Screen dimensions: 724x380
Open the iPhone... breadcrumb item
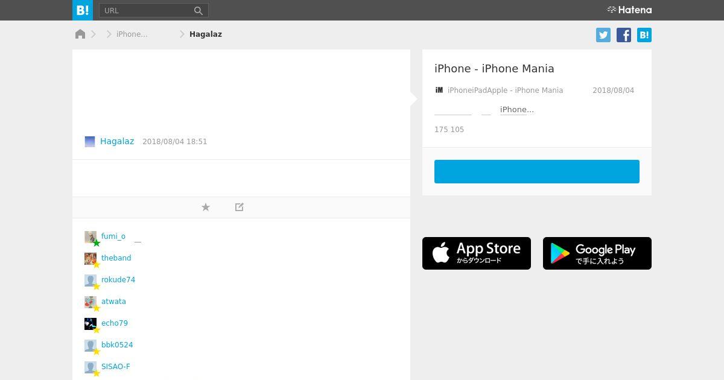pyautogui.click(x=132, y=34)
